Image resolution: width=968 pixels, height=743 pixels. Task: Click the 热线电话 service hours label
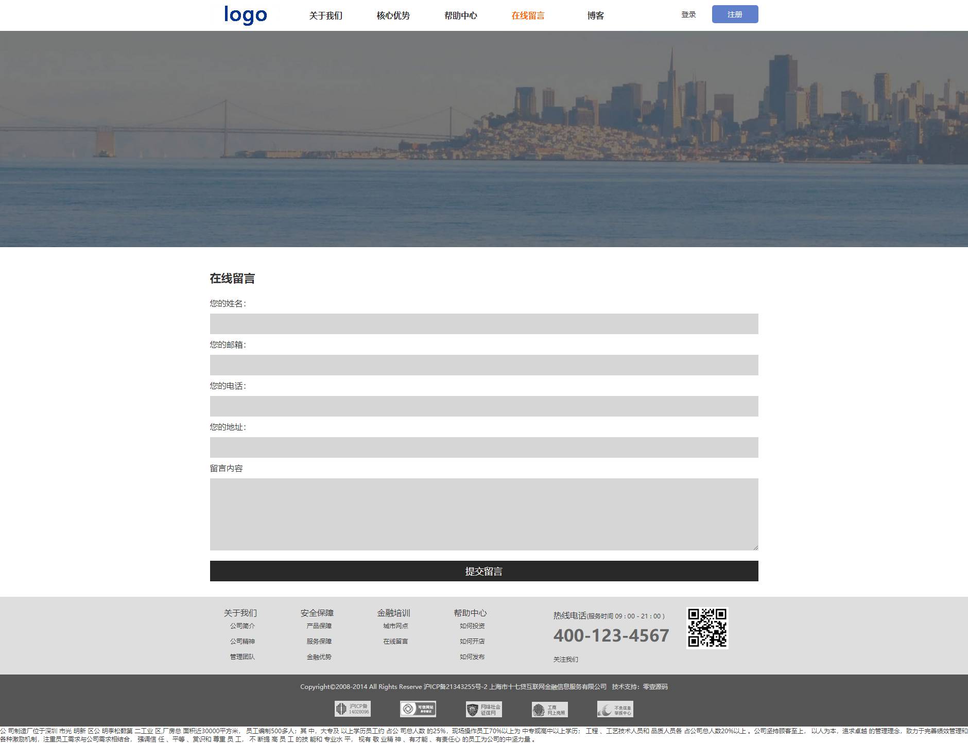click(x=609, y=616)
